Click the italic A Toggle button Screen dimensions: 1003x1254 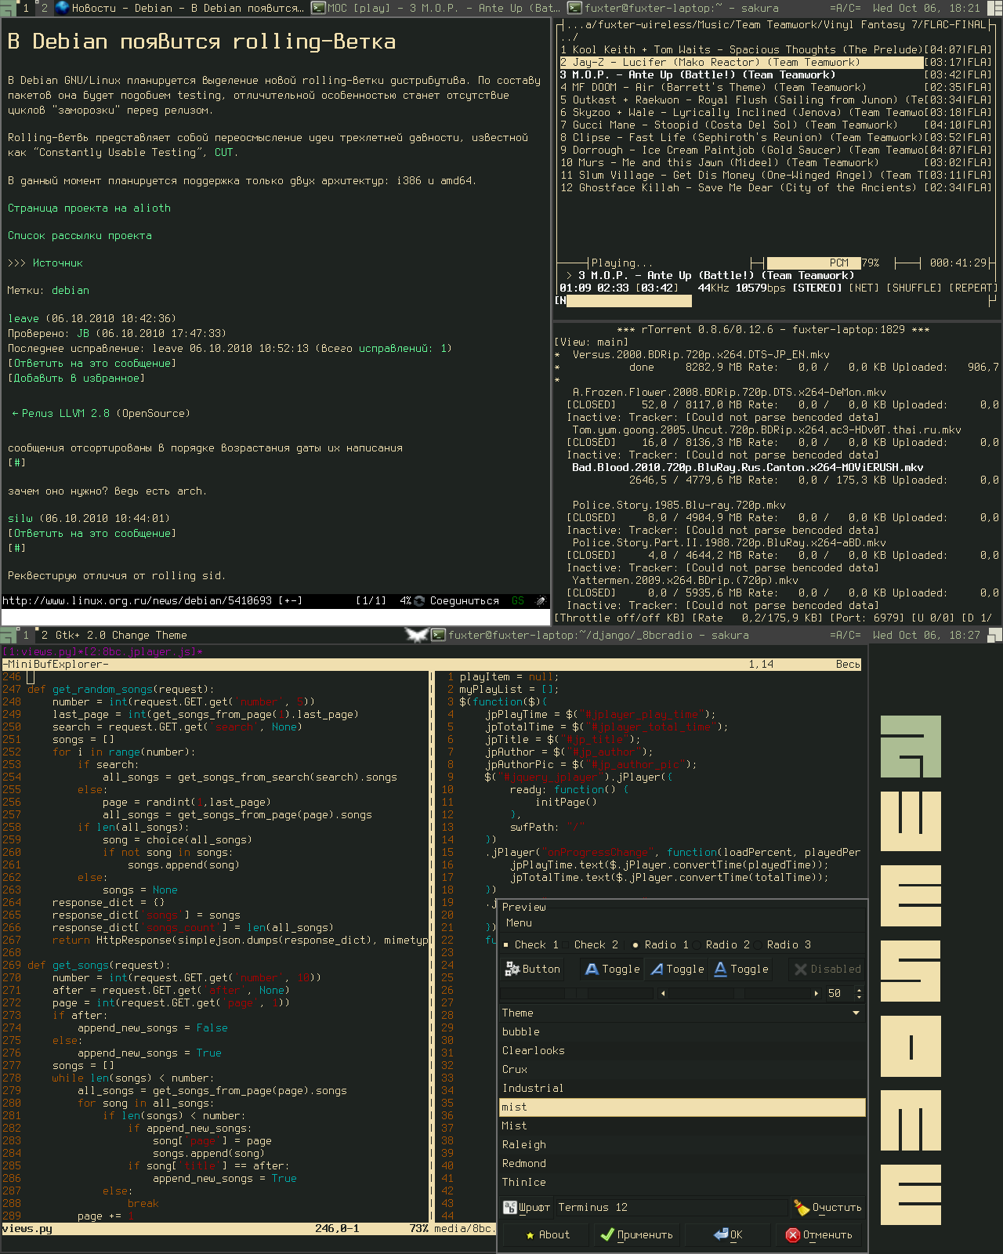point(676,969)
